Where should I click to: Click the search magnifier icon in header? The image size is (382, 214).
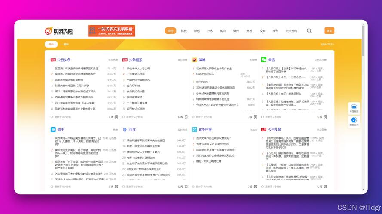click(309, 31)
